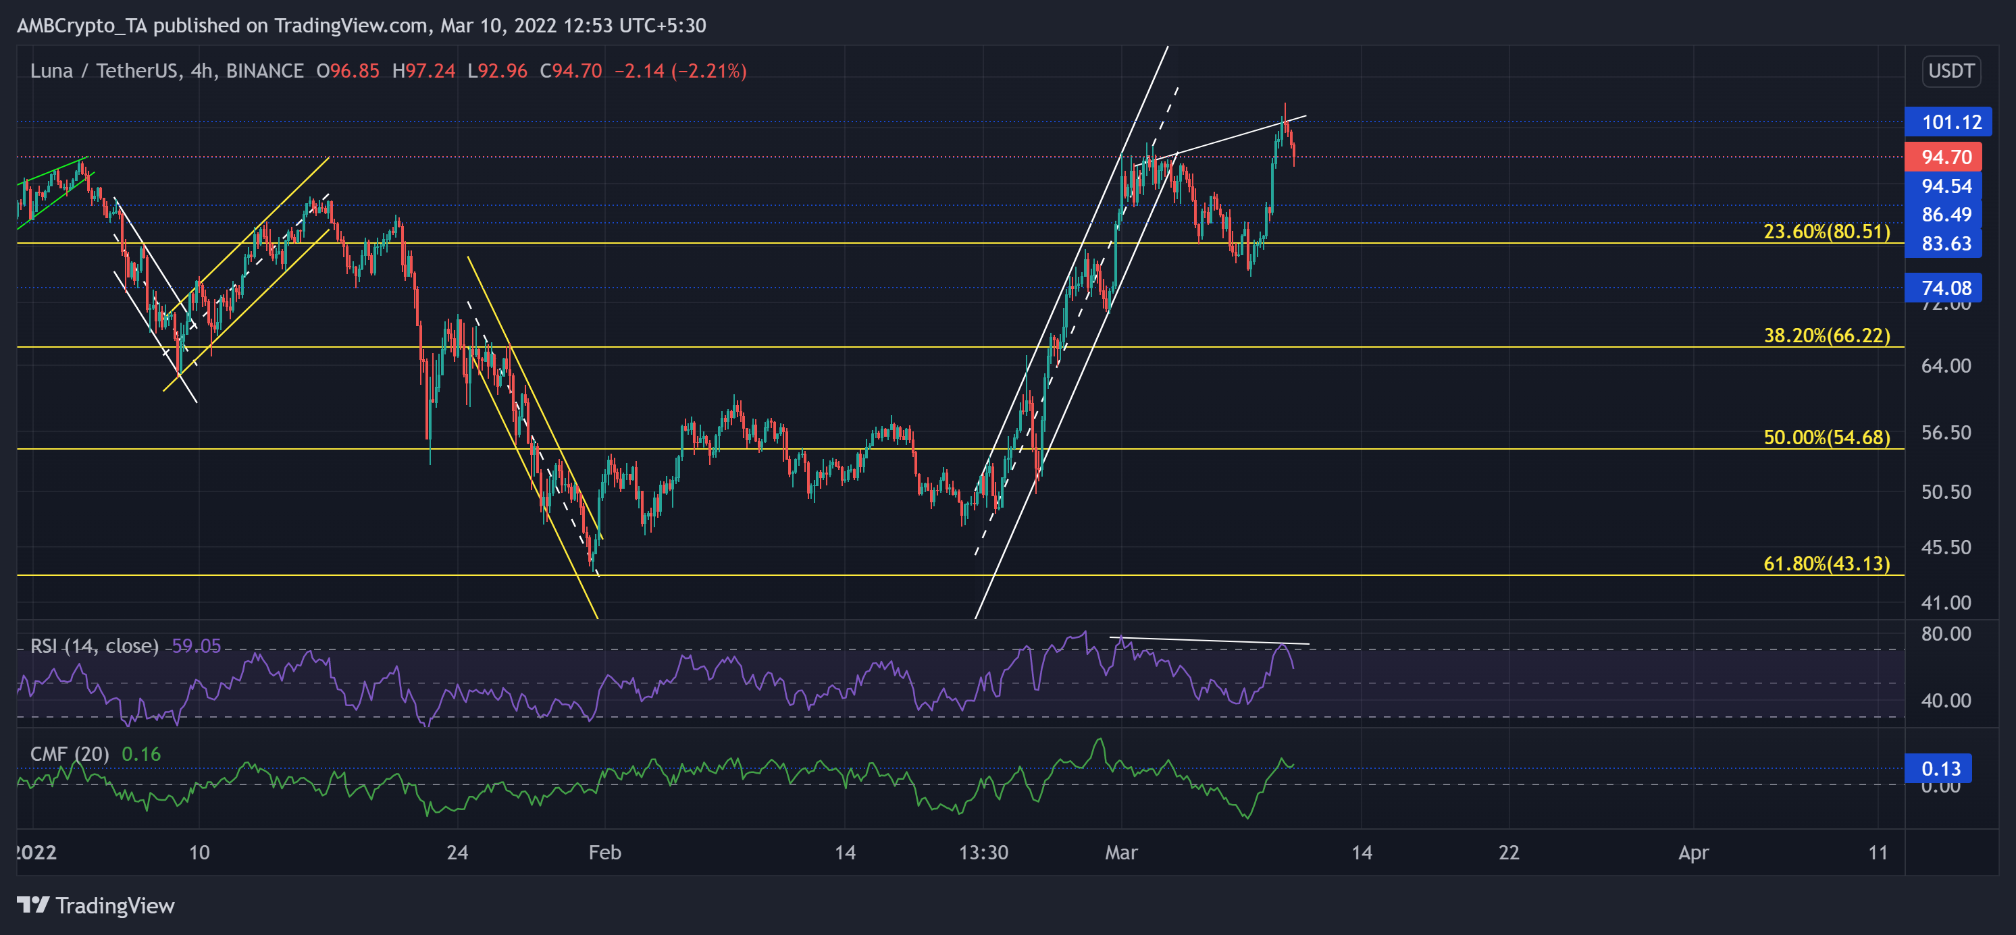2016x935 pixels.
Task: Click the CMF value 0.16
Action: click(141, 754)
